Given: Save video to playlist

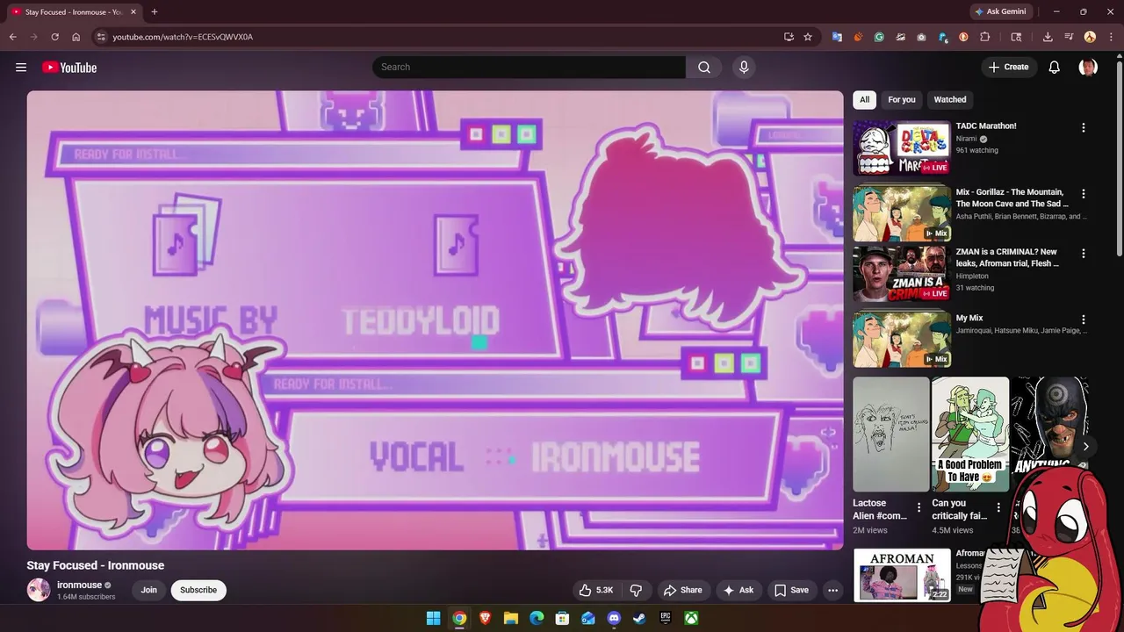Looking at the screenshot, I should tap(791, 590).
